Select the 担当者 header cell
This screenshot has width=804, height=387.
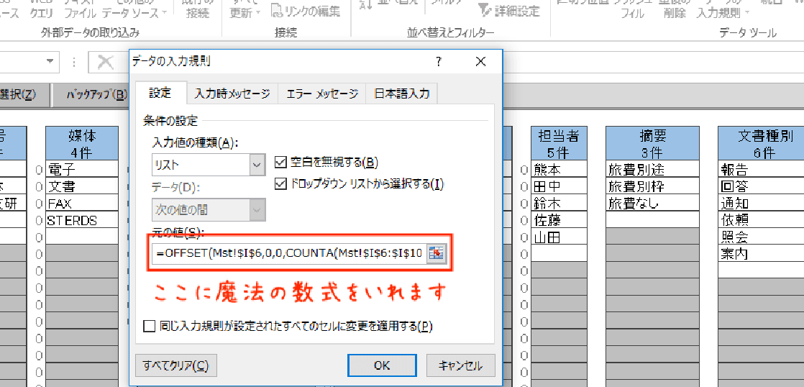click(558, 135)
